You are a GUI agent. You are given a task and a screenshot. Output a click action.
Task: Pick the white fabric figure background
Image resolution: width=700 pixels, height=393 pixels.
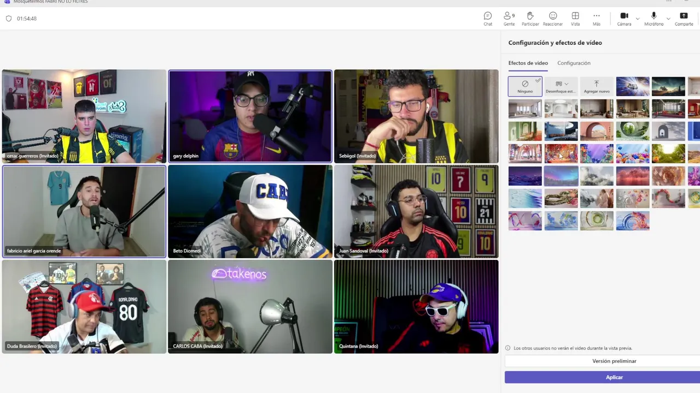[597, 198]
